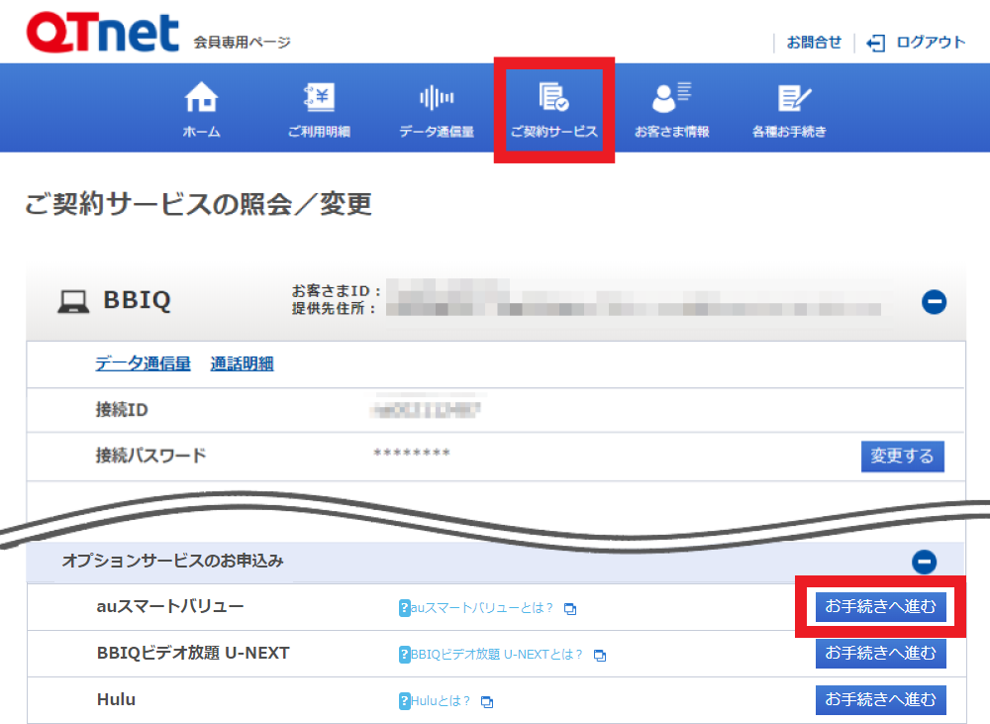Collapse オプションサービスのお申込み section
990x724 pixels.
[923, 562]
